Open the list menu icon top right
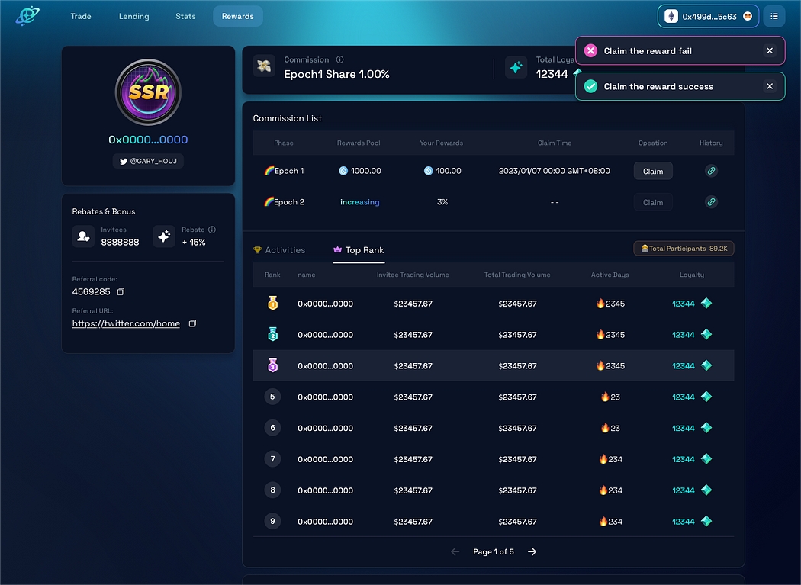 (774, 16)
